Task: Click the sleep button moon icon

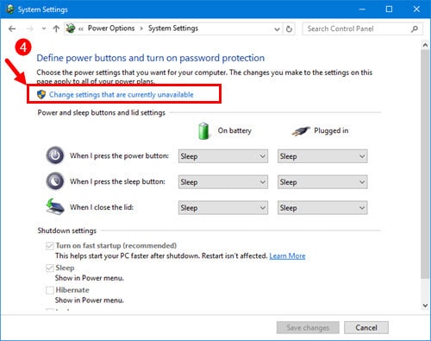Action: (x=55, y=181)
